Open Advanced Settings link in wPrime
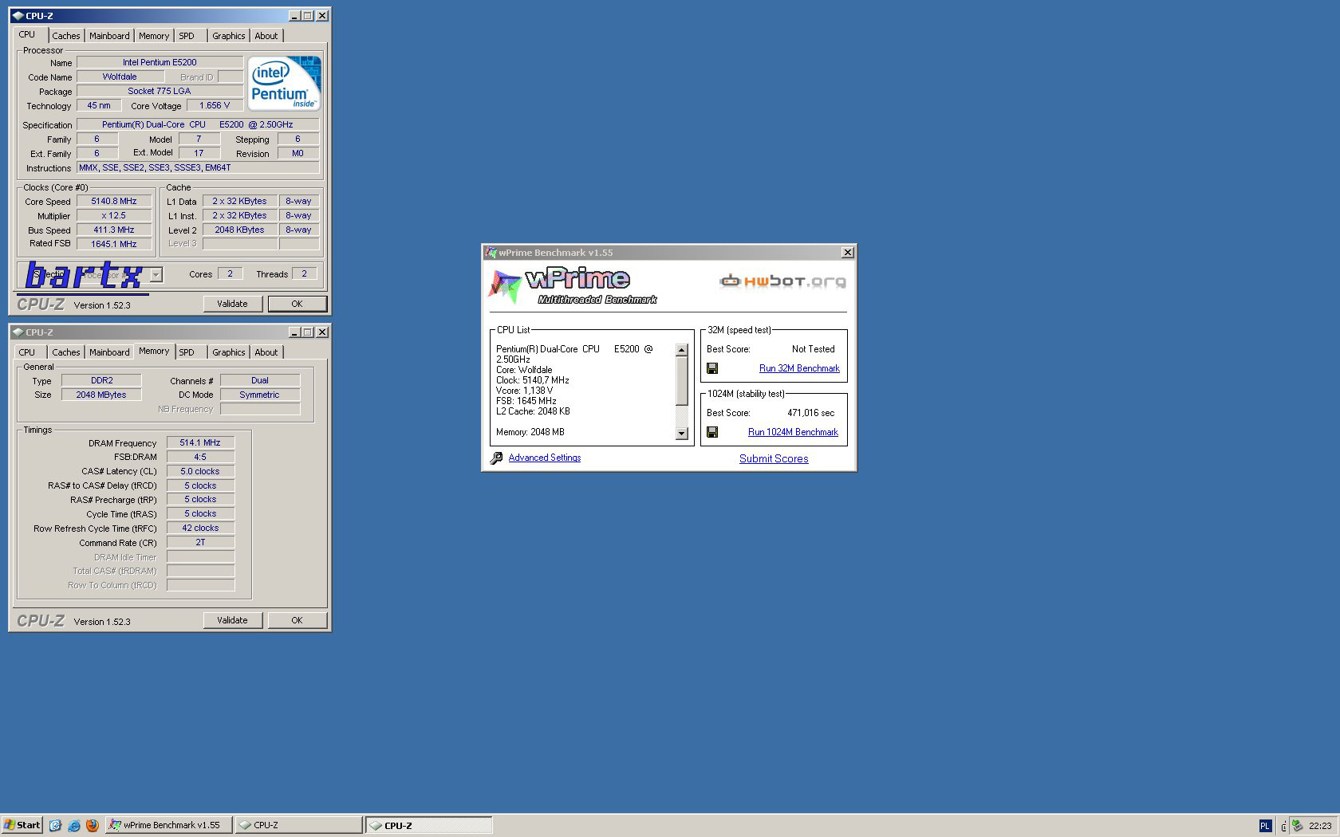 coord(545,458)
